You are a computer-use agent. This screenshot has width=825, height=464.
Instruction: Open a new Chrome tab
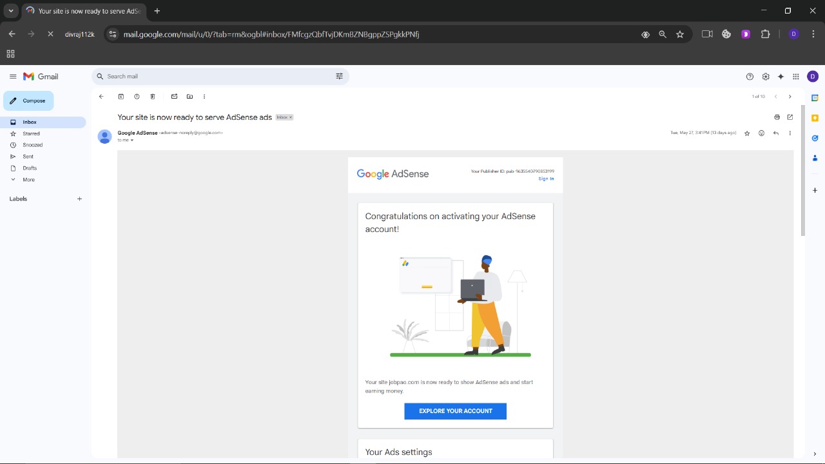tap(157, 11)
